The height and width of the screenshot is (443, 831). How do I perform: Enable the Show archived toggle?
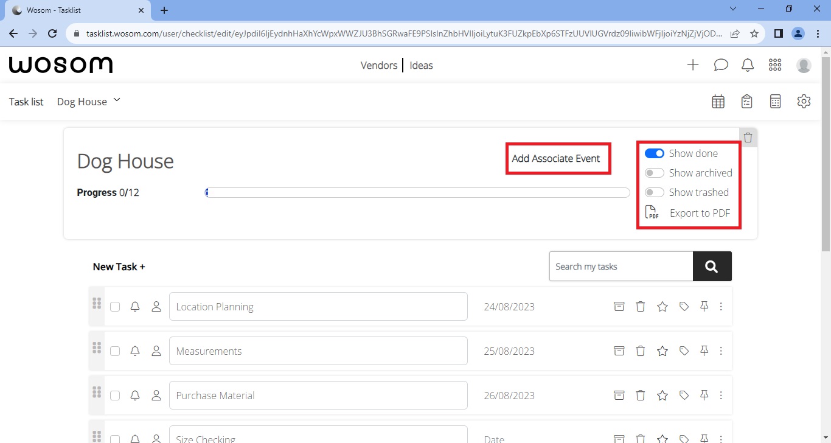(x=655, y=172)
